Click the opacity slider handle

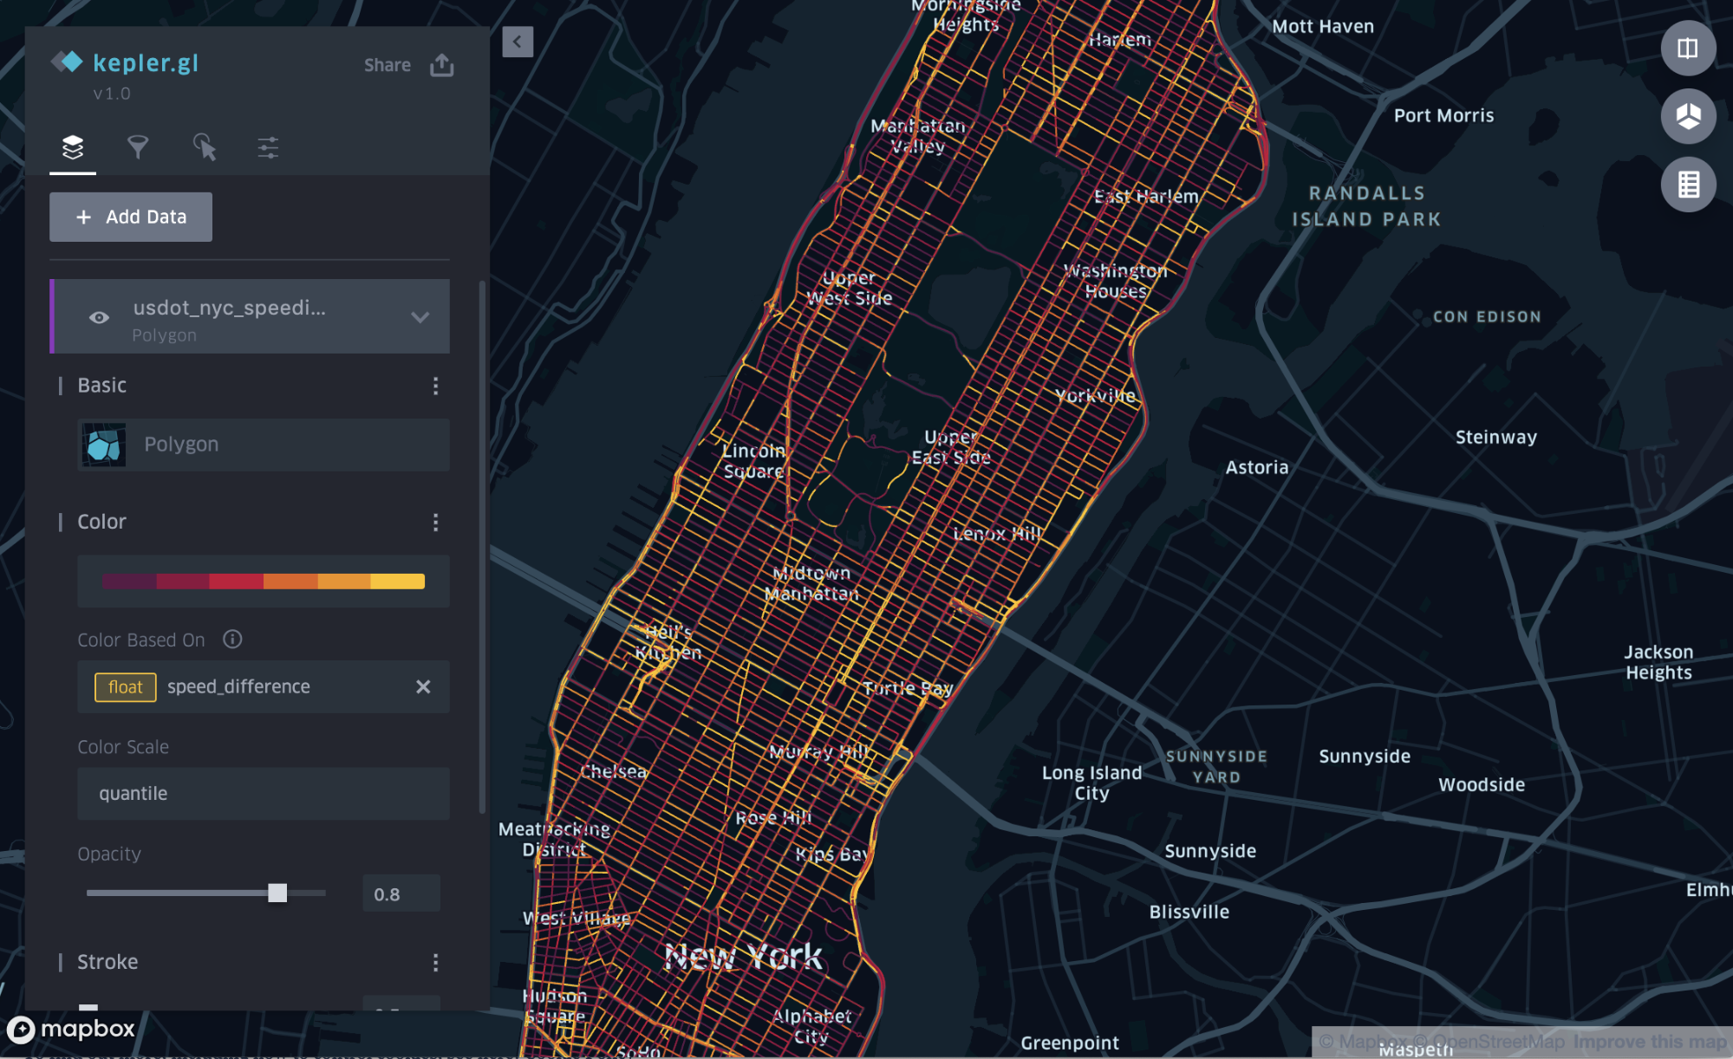click(x=277, y=893)
